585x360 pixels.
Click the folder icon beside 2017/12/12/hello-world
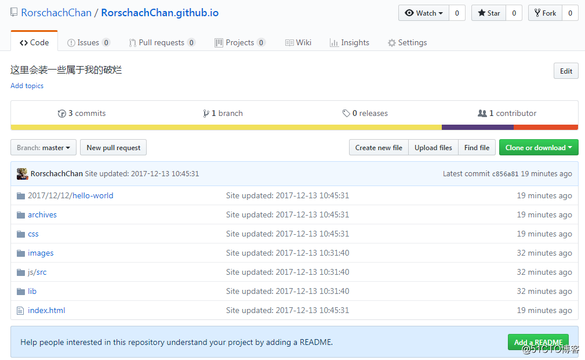[x=21, y=195]
